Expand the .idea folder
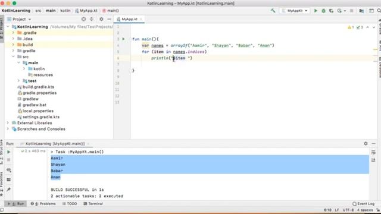381x214 pixels. 13,39
